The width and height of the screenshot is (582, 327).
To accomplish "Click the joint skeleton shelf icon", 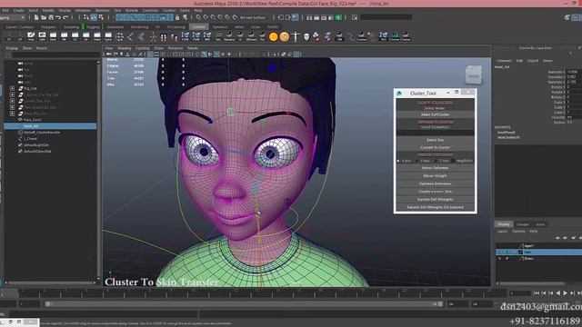I will (153, 36).
